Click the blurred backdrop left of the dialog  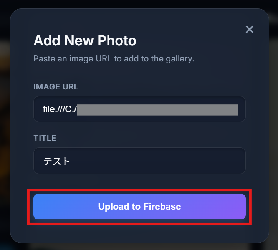click(5, 124)
